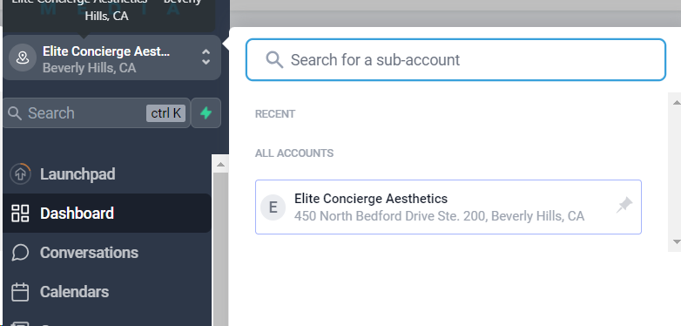Click the magnifier icon in sub-account search
This screenshot has height=326, width=681.
point(274,59)
